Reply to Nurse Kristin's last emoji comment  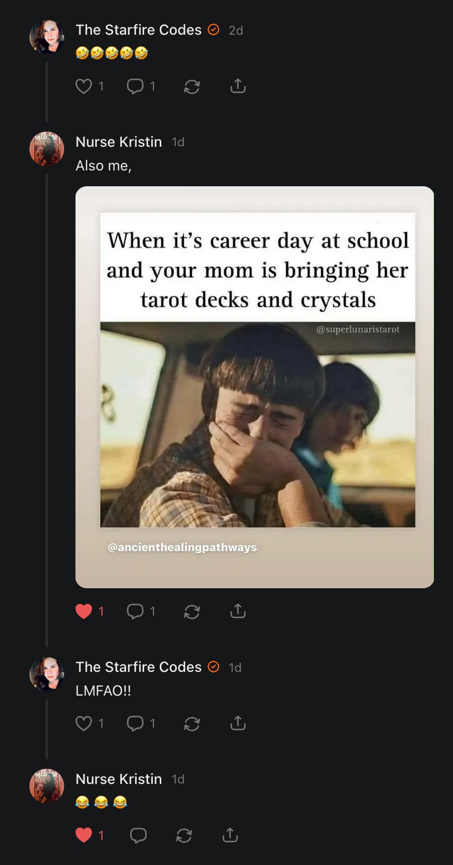click(x=138, y=835)
